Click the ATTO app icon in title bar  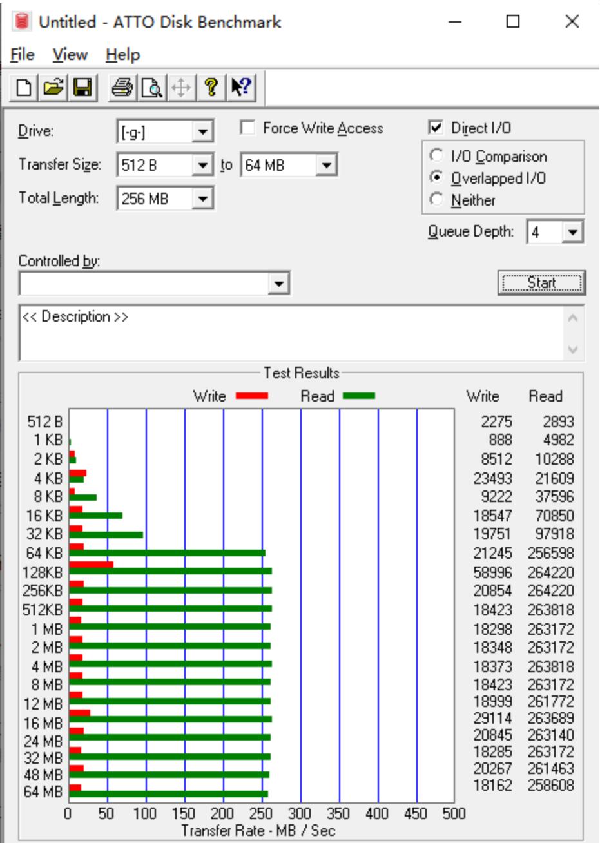coord(23,22)
